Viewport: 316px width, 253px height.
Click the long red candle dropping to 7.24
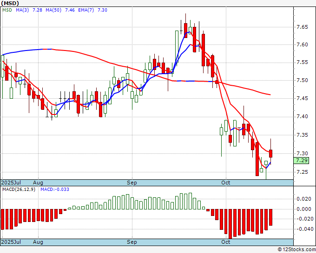(x=257, y=159)
